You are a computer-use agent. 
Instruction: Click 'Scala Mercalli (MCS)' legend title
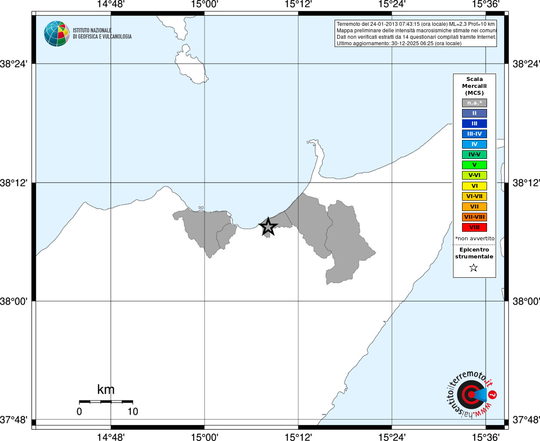[475, 86]
